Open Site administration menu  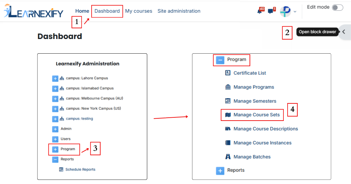tap(179, 11)
